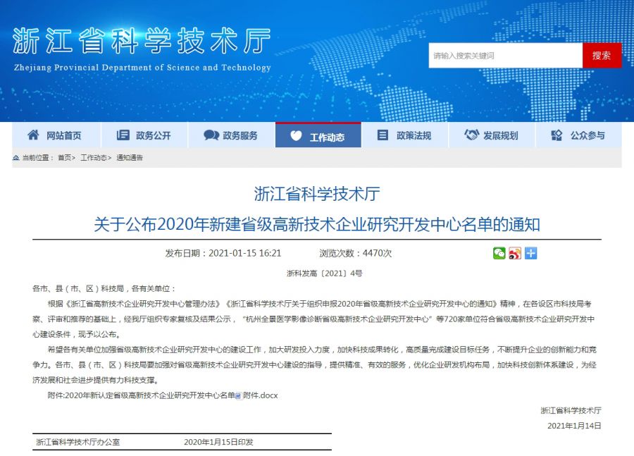Share article via the Sina Weibo icon
Image resolution: width=634 pixels, height=456 pixels.
point(514,252)
